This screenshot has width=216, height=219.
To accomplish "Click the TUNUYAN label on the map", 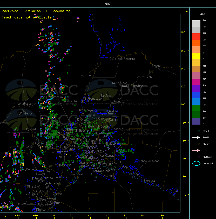I will click(55, 202).
